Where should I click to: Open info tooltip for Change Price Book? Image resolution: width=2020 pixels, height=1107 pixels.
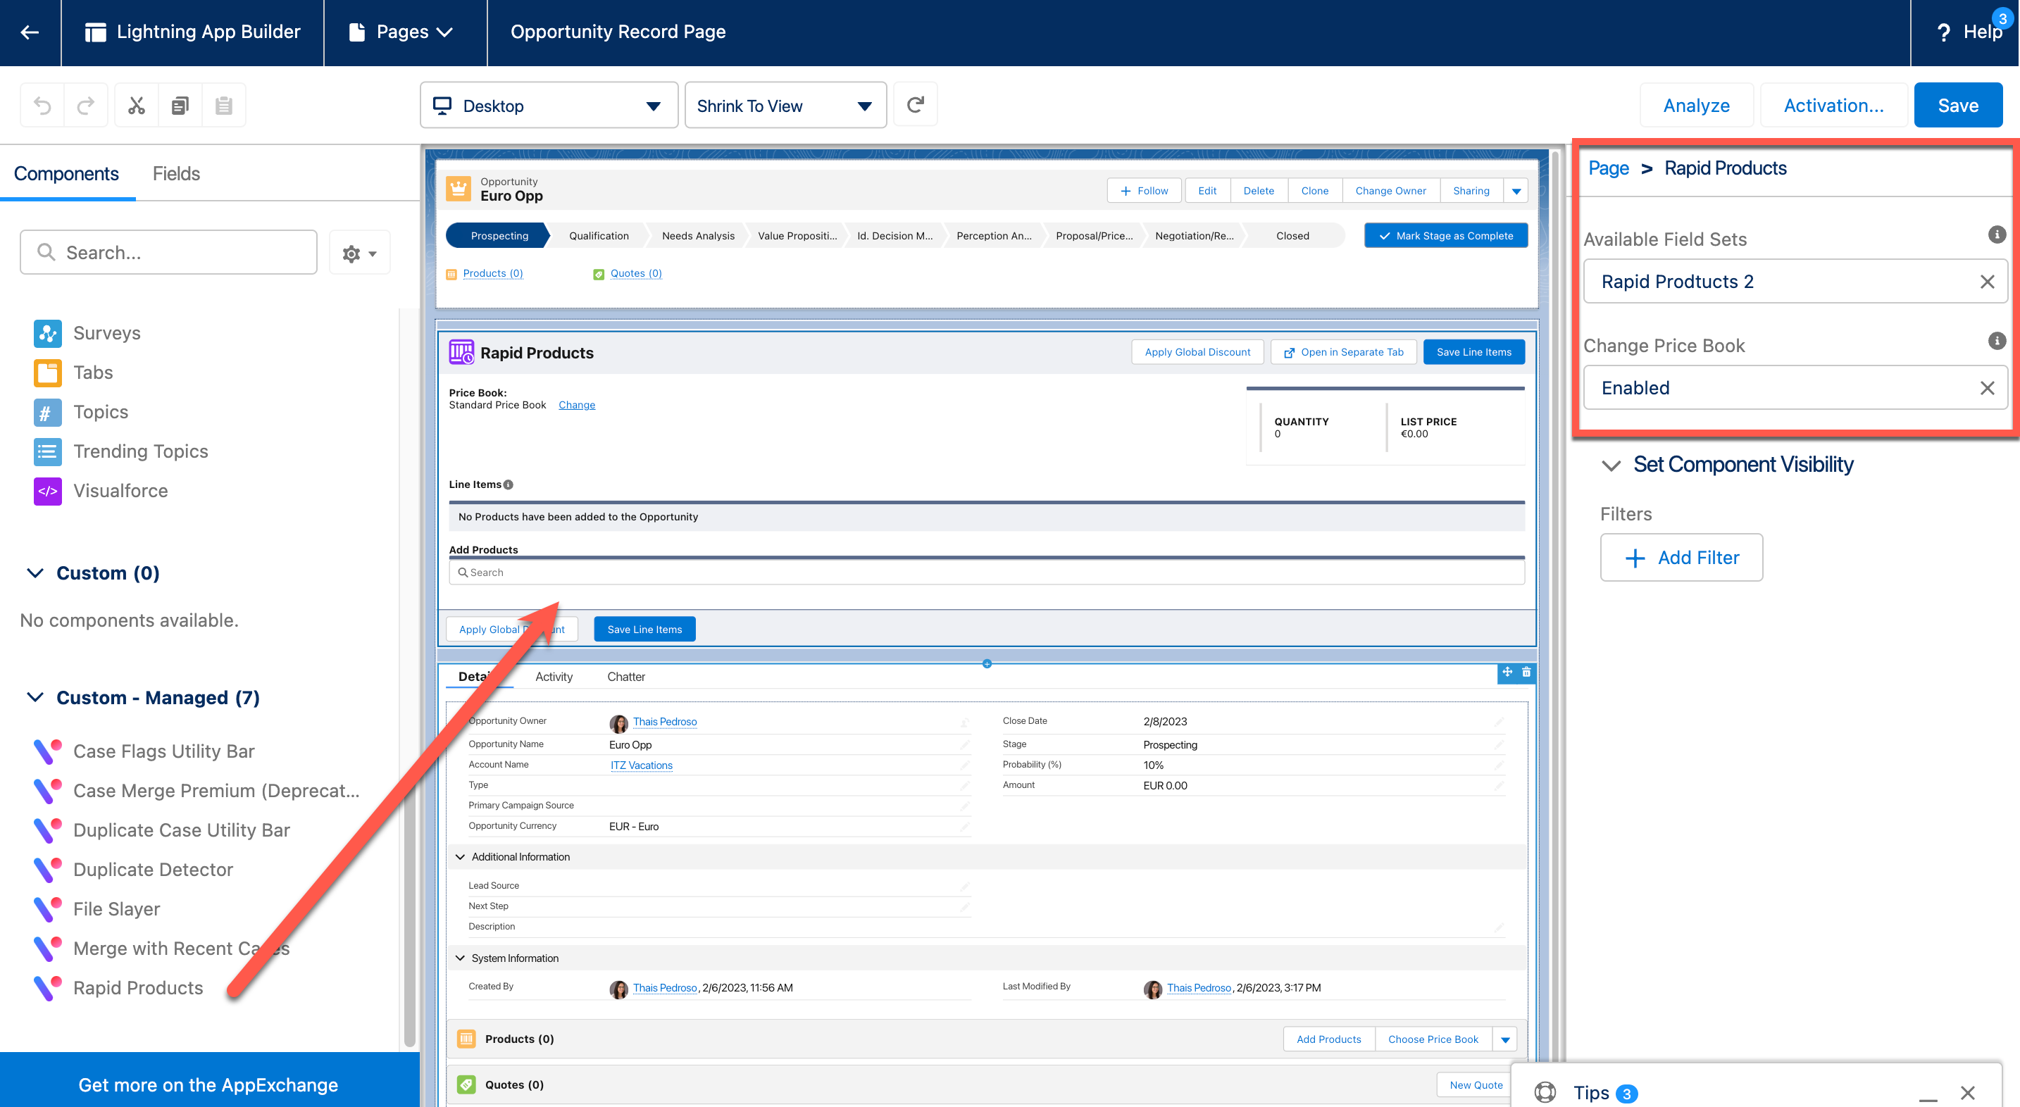1997,341
